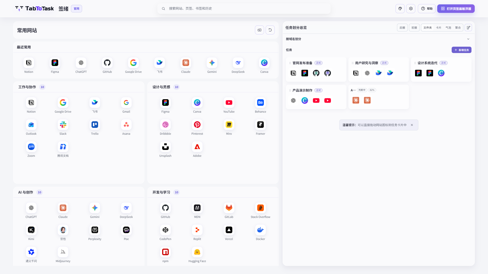
Task: Open the 腾讯文档 icon
Action: [63, 147]
